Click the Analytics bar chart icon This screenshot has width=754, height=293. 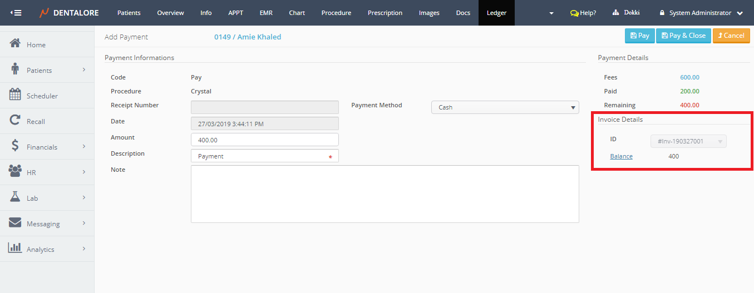[x=15, y=249]
